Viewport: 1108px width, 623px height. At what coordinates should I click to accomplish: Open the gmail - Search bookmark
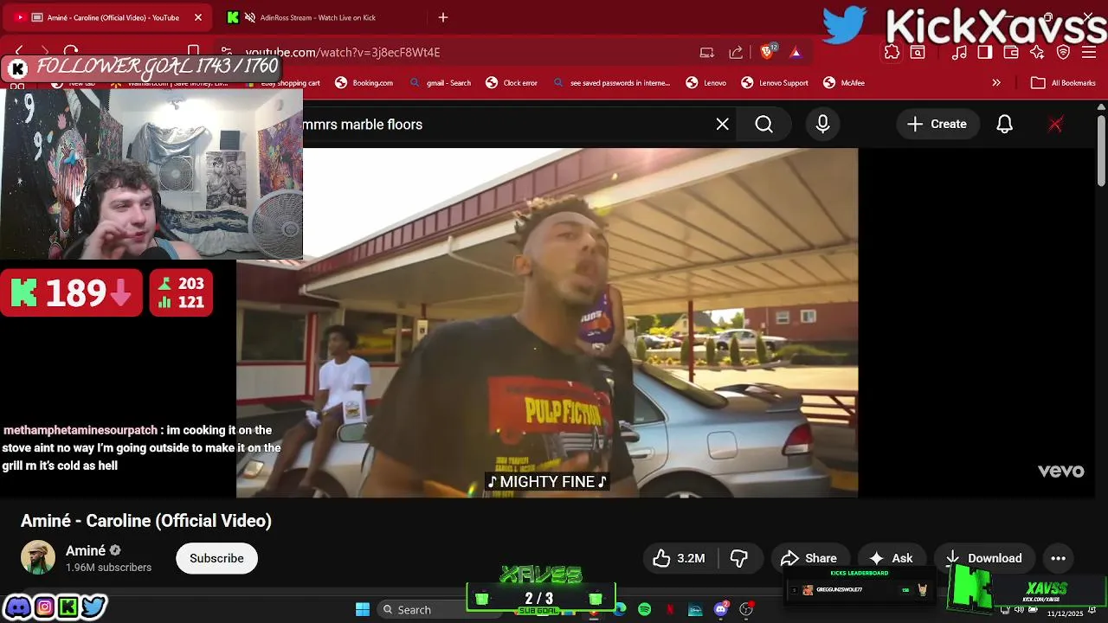point(441,83)
